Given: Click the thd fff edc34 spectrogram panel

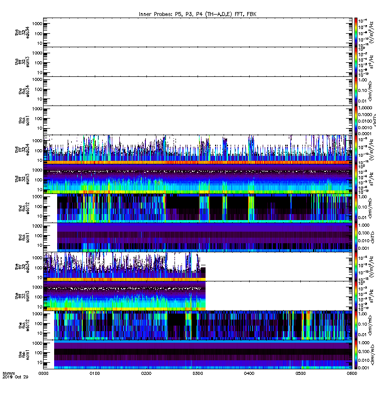Looking at the screenshot, I should pos(198,149).
